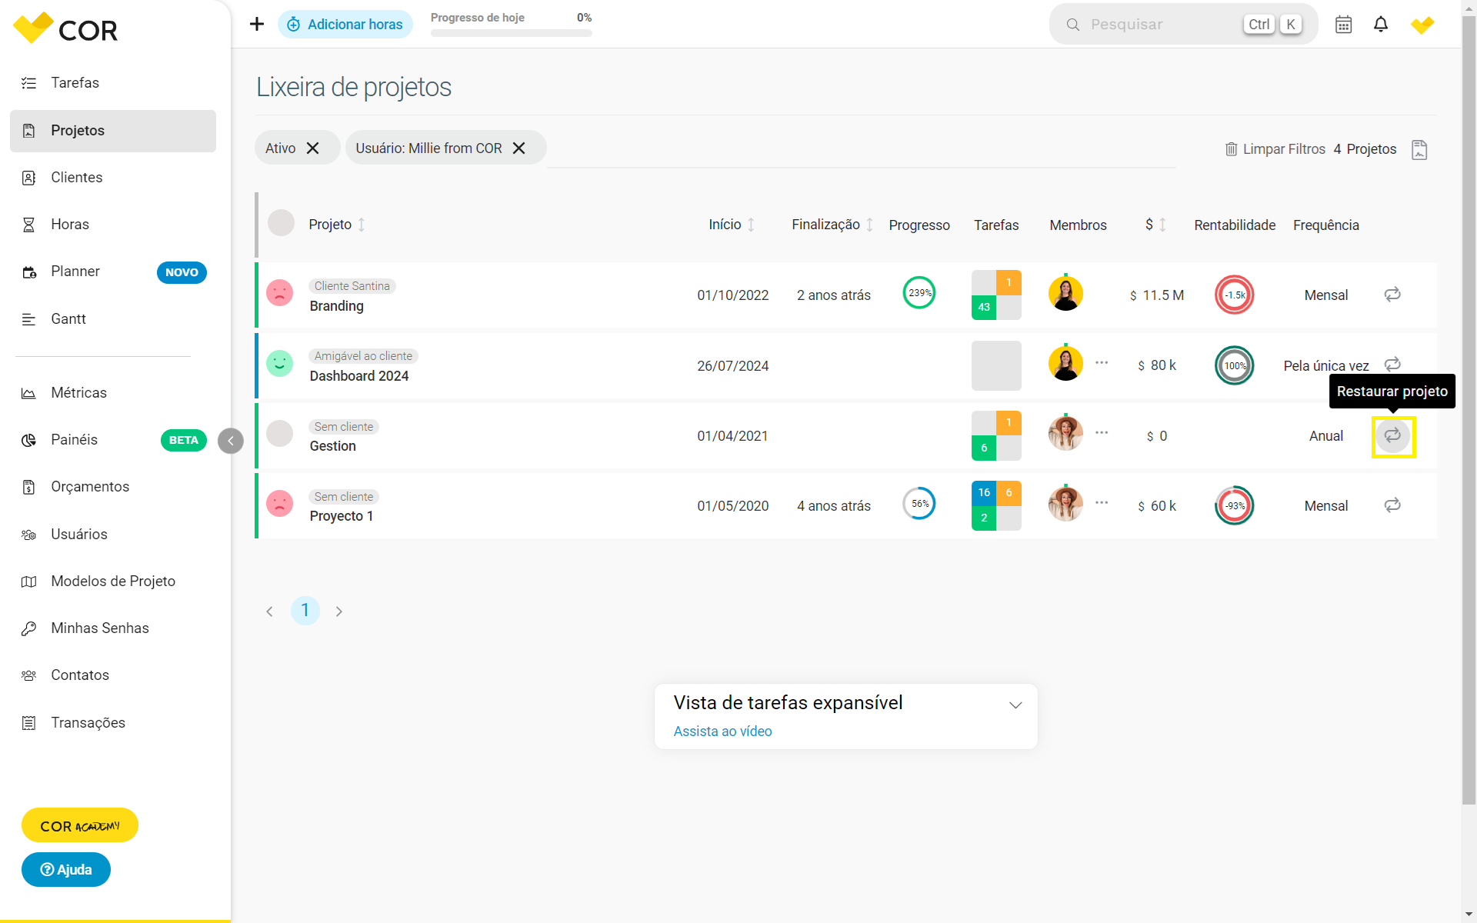
Task: Open task counts of Proyecto 1
Action: (996, 505)
